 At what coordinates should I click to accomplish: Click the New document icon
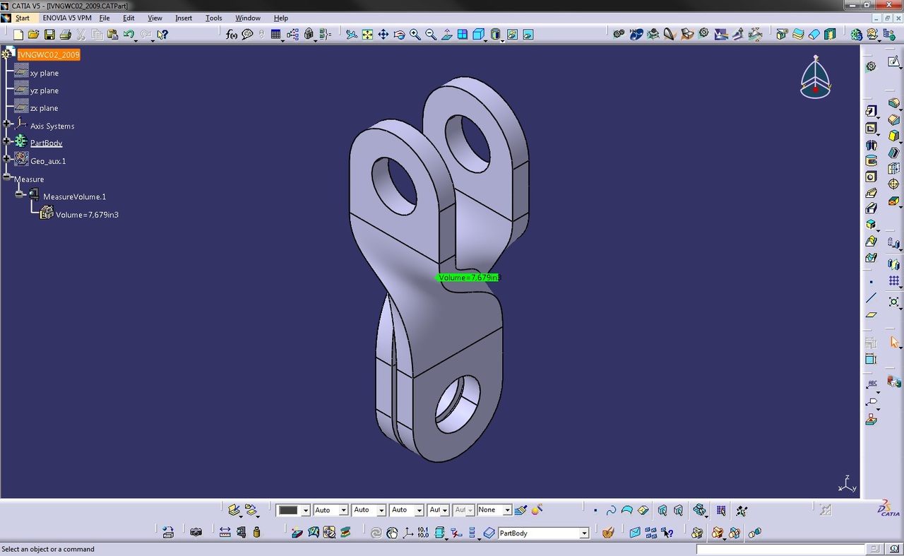click(x=18, y=34)
